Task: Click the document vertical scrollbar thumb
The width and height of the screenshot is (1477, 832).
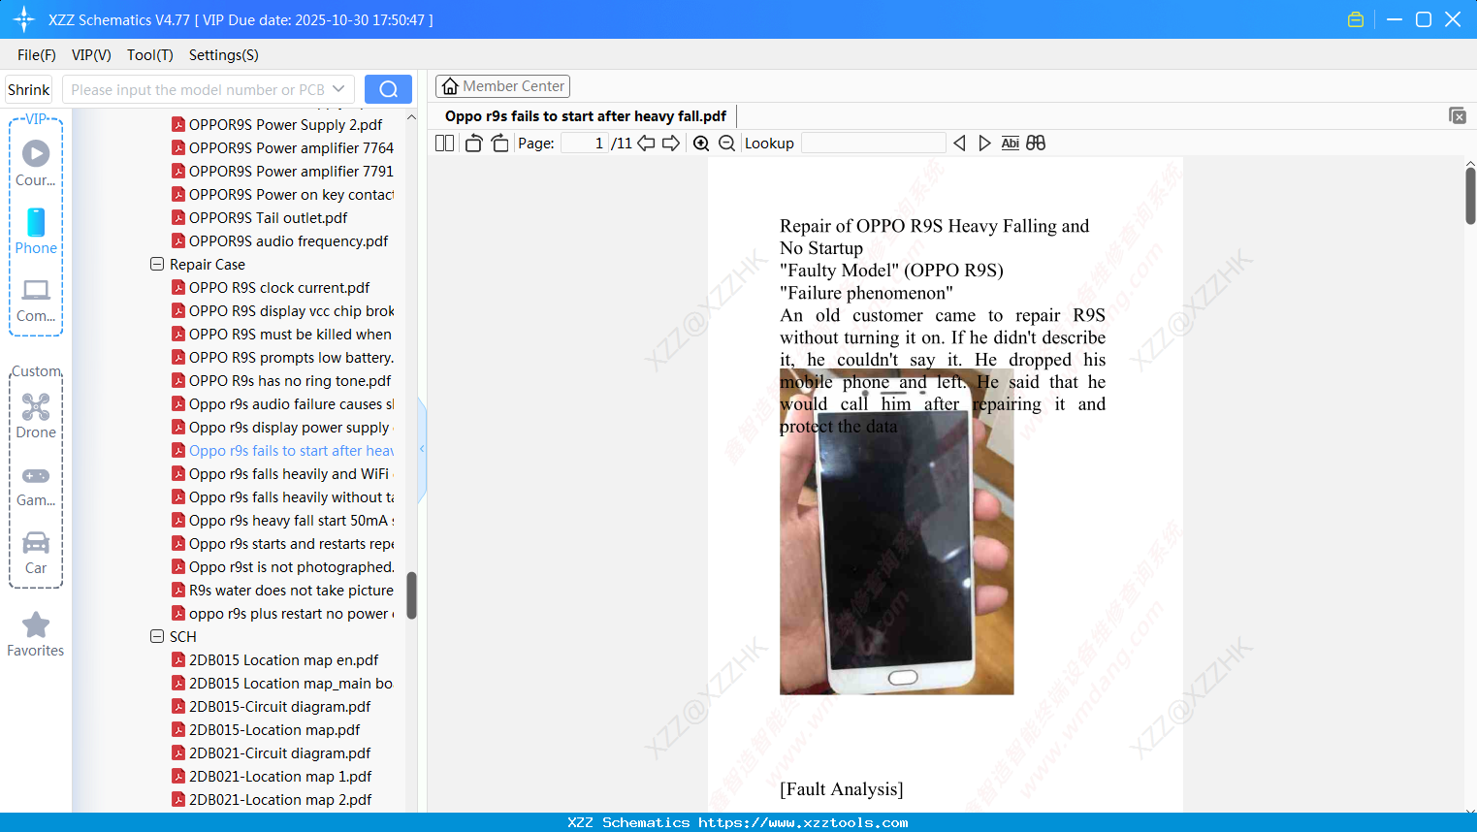Action: coord(1470,196)
